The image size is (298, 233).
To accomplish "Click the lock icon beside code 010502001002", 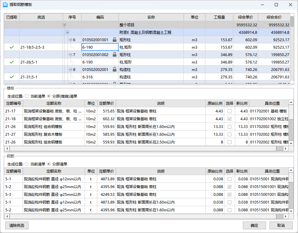I will tap(115, 55).
